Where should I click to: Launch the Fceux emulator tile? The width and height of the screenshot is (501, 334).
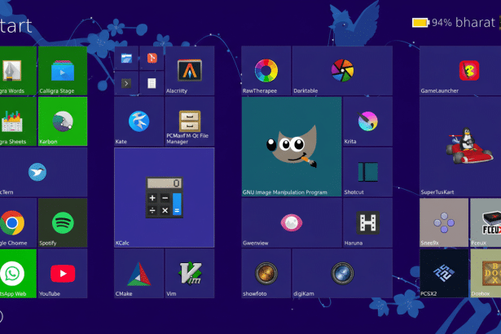coord(486,222)
